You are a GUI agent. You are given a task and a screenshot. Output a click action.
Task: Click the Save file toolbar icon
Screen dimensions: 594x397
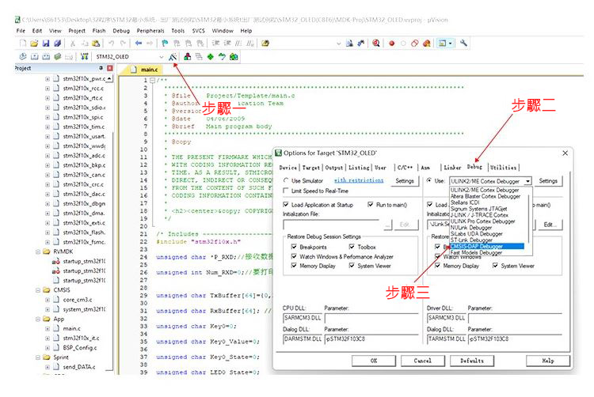pos(48,43)
